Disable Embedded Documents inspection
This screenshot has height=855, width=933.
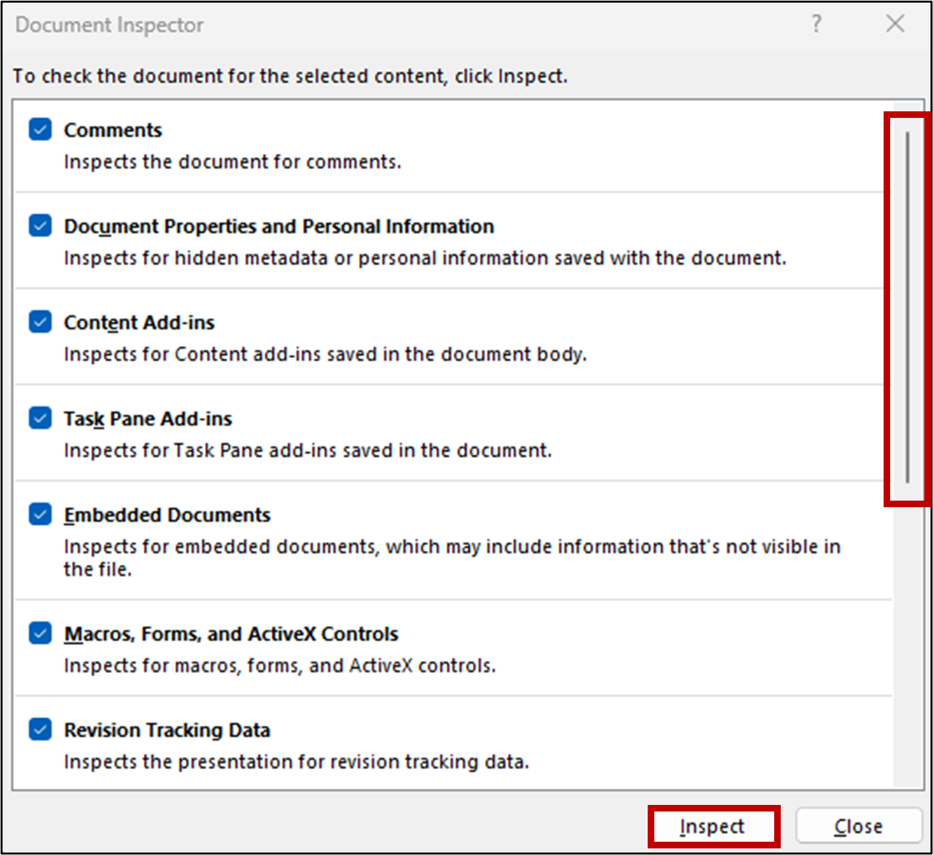[40, 514]
